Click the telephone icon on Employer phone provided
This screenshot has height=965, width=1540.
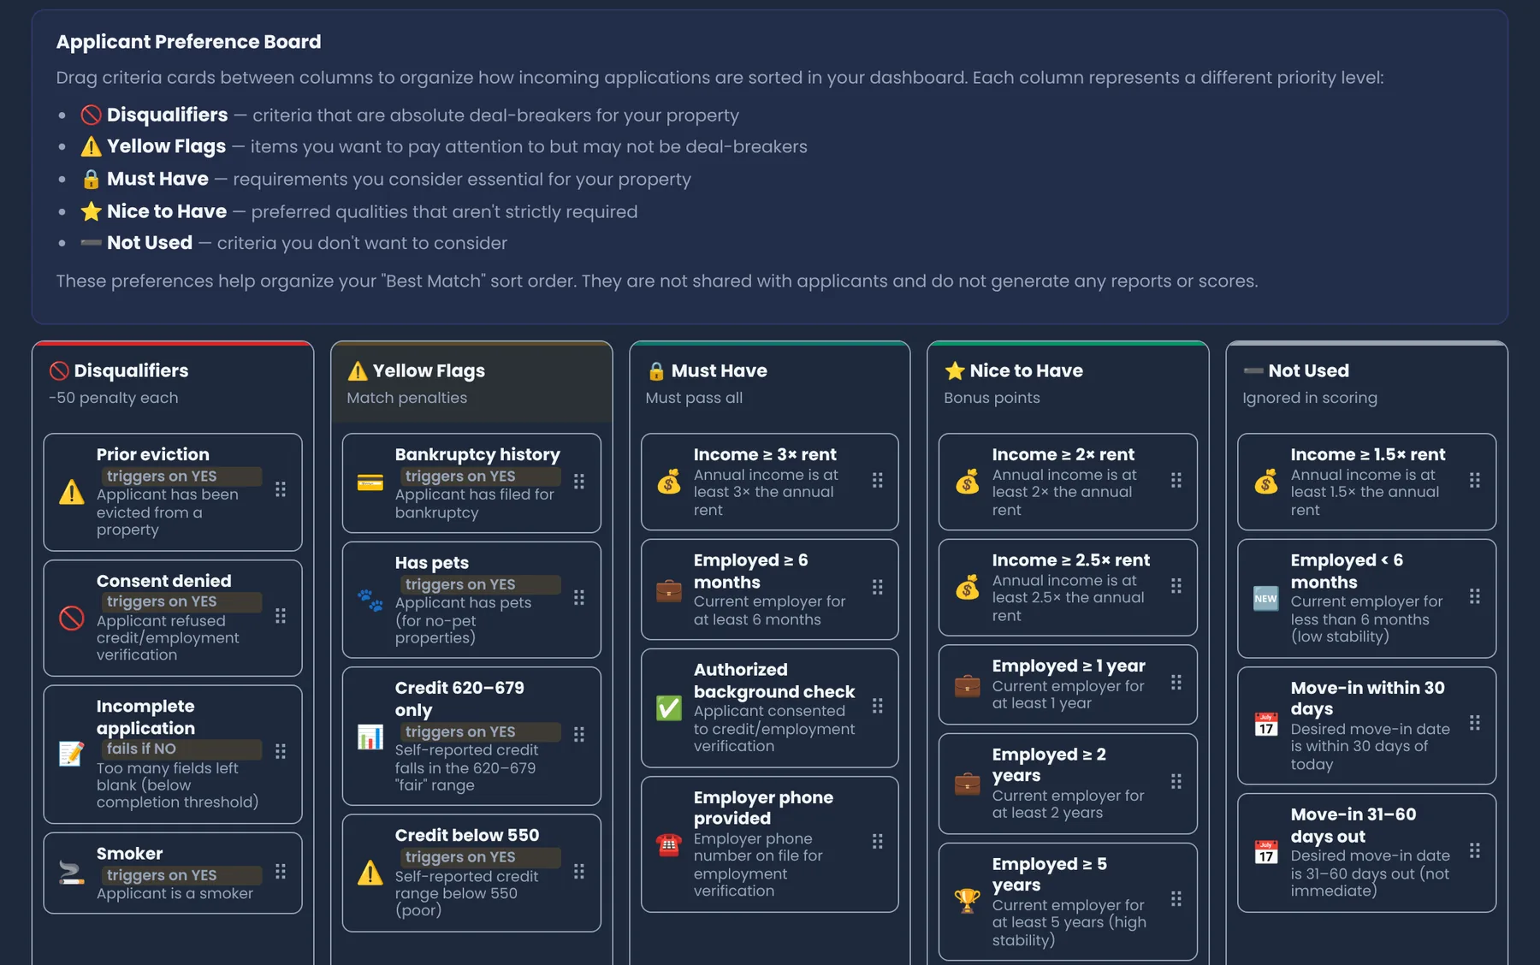669,844
